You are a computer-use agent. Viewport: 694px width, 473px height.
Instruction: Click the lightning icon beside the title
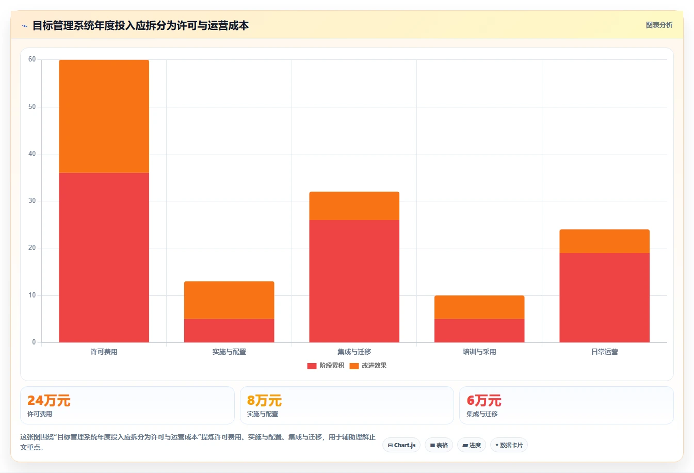pyautogui.click(x=24, y=26)
